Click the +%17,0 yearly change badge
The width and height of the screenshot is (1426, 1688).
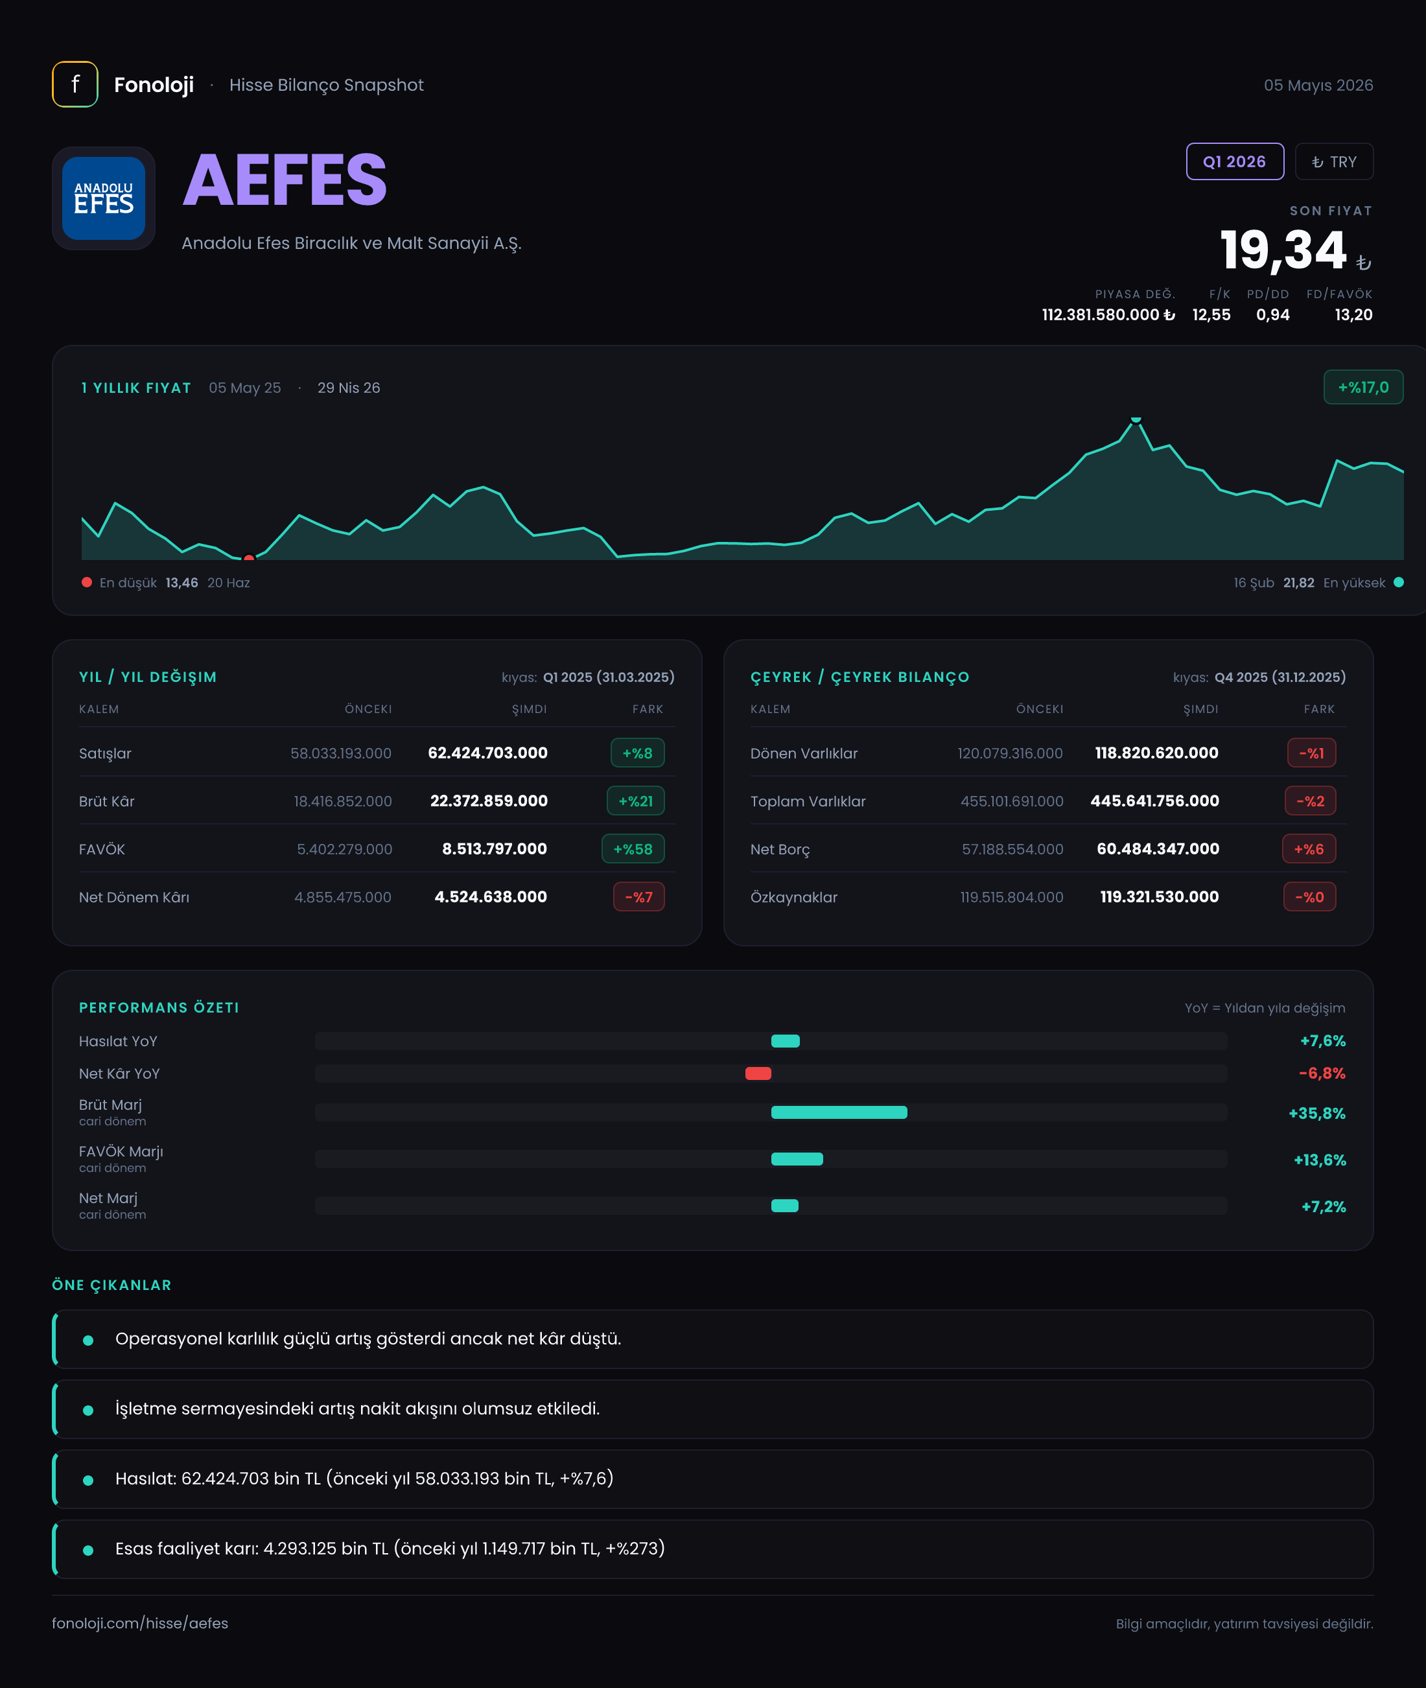coord(1363,387)
